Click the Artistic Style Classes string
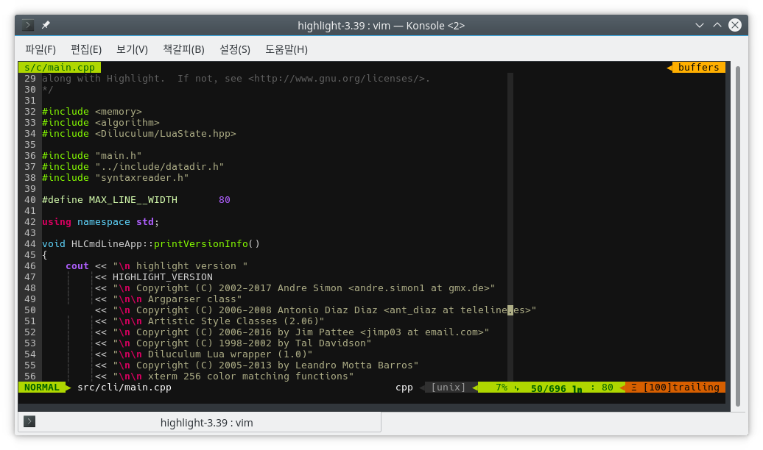 (x=219, y=321)
